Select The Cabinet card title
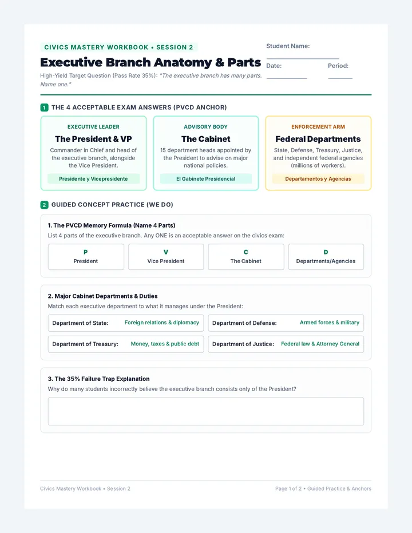The image size is (412, 533). coord(206,139)
